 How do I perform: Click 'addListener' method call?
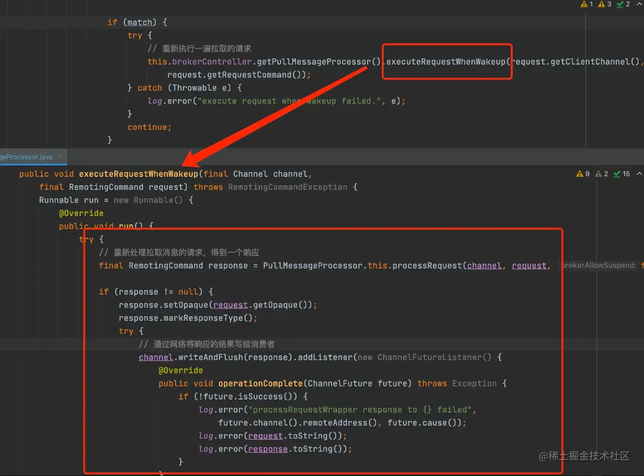pyautogui.click(x=325, y=357)
